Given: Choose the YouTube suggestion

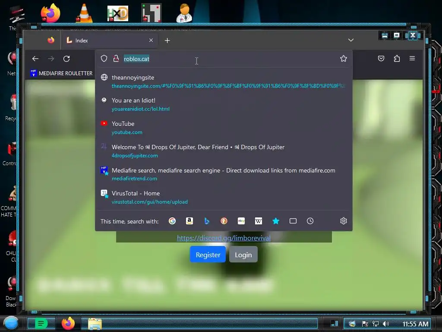Looking at the screenshot, I should [224, 128].
